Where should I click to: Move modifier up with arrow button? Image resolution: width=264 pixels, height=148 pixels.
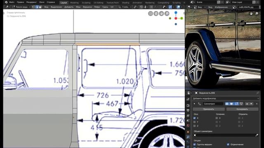point(247,104)
